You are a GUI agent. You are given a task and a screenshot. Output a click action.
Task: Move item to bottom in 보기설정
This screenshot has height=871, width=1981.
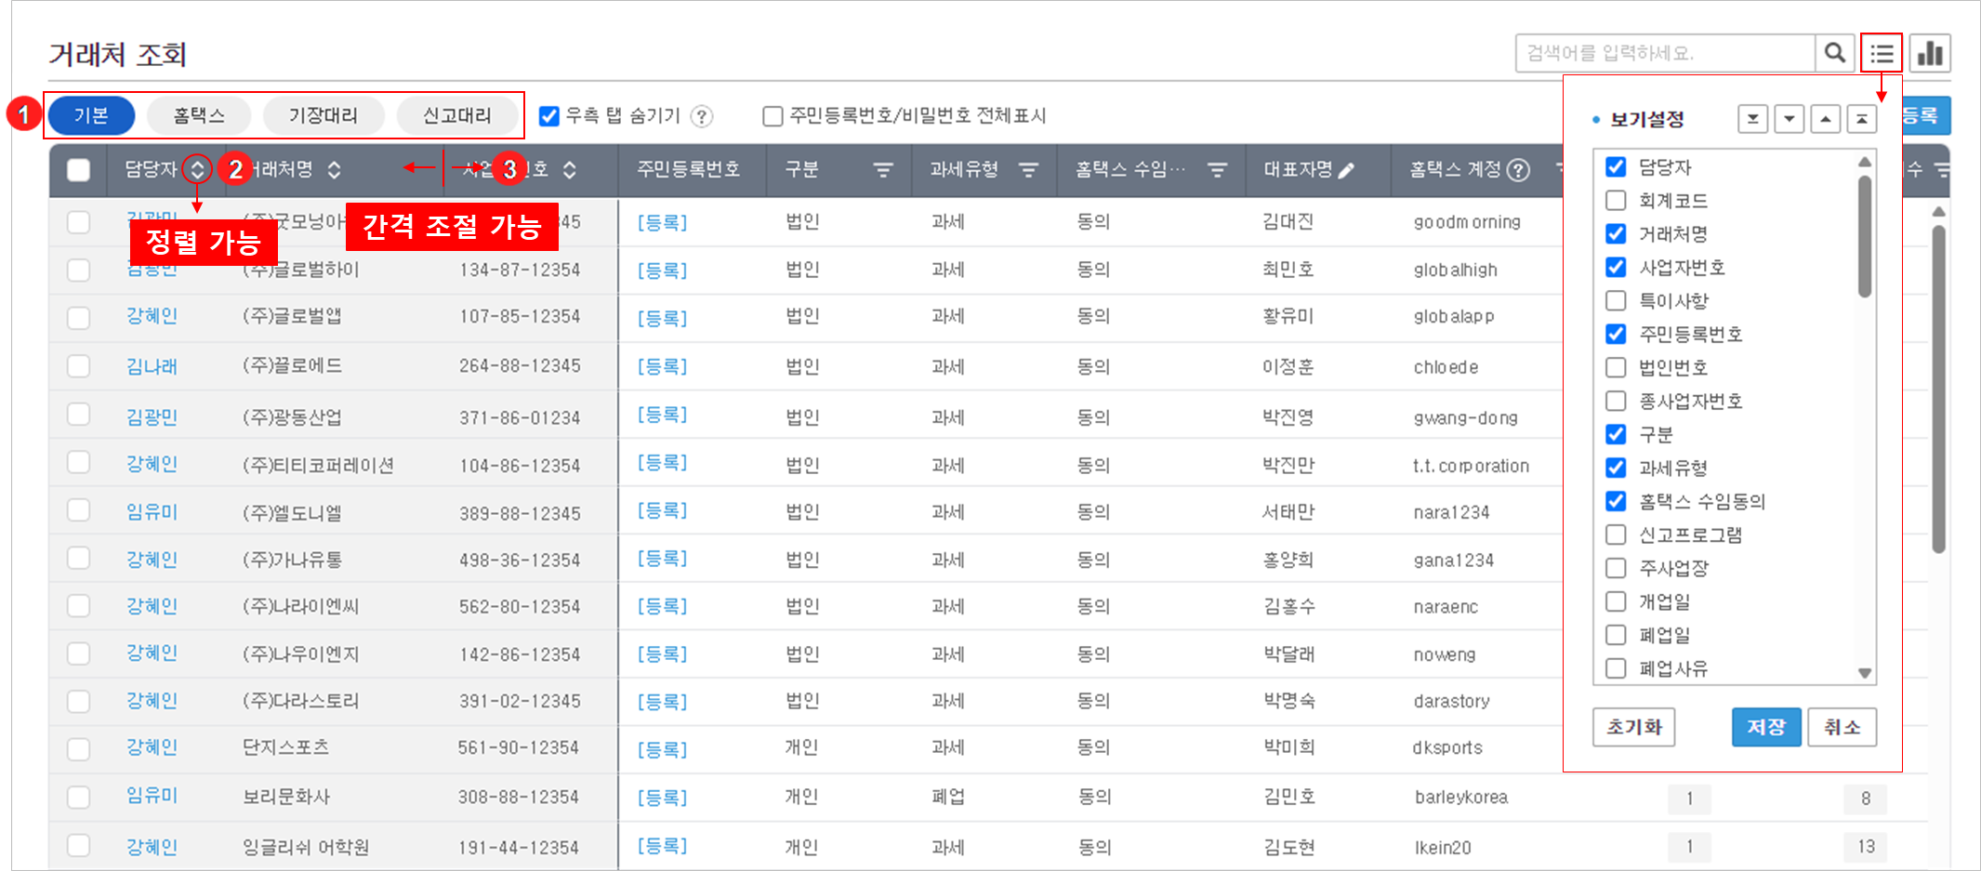pos(1752,119)
